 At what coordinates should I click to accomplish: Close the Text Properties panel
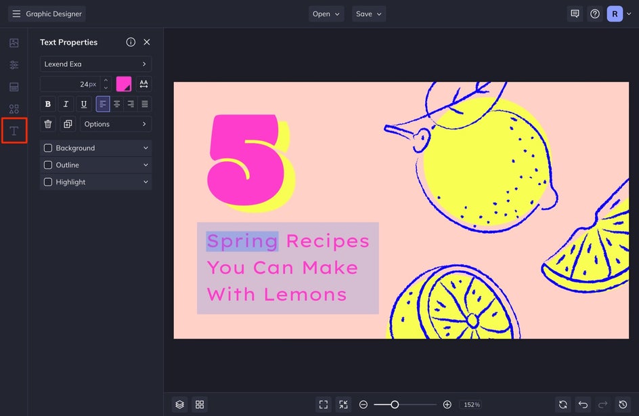click(147, 42)
